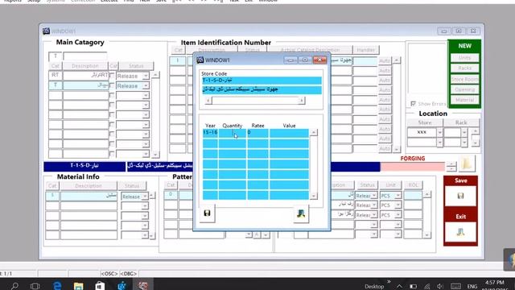This screenshot has height=290, width=515.
Task: Click the battery tray icon
Action: point(413,287)
